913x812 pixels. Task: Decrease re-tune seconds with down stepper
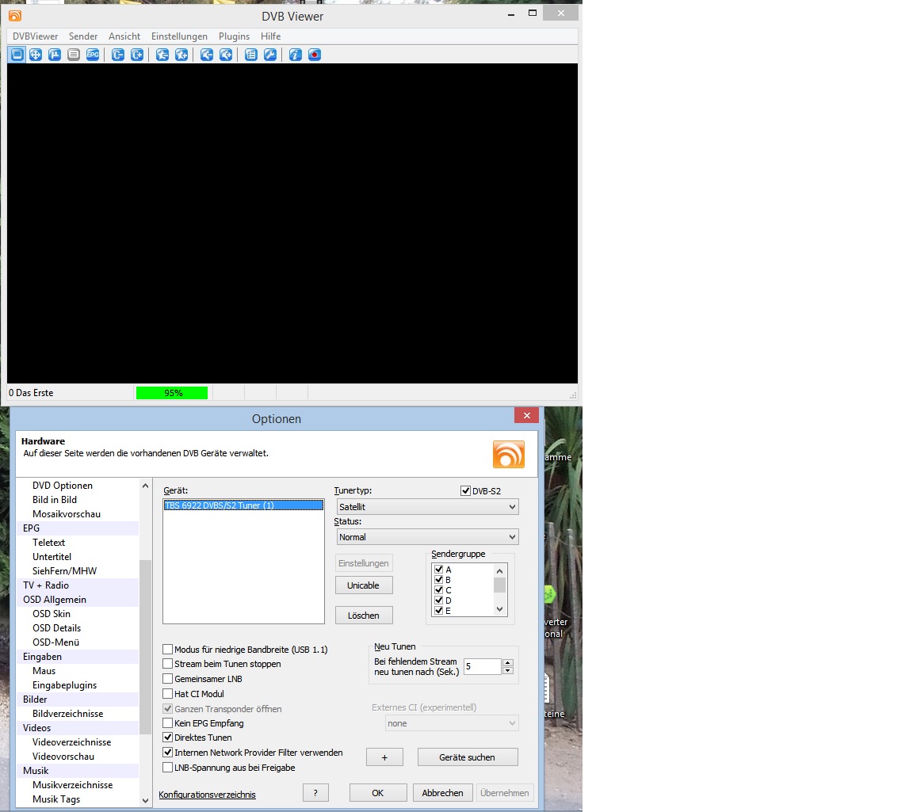508,670
